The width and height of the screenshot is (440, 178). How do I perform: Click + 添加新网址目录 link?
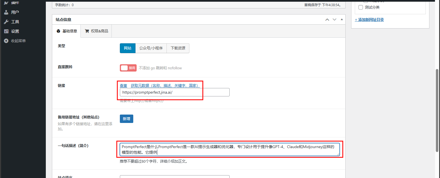369,20
